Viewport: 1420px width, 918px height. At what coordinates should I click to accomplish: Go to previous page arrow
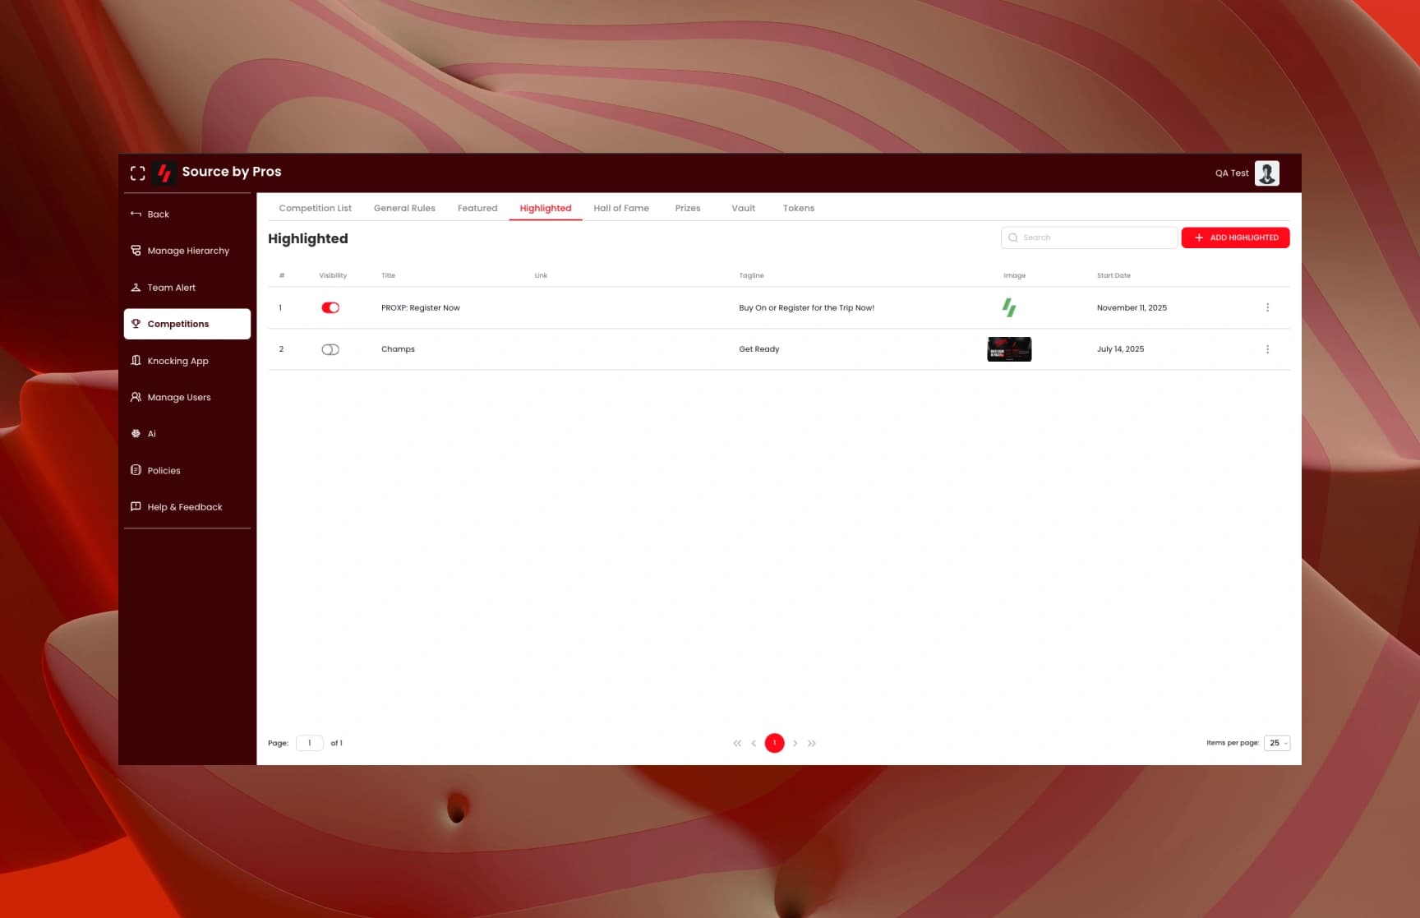point(754,743)
